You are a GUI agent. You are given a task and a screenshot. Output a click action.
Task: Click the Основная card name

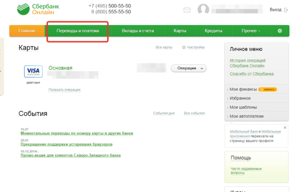[x=60, y=68]
